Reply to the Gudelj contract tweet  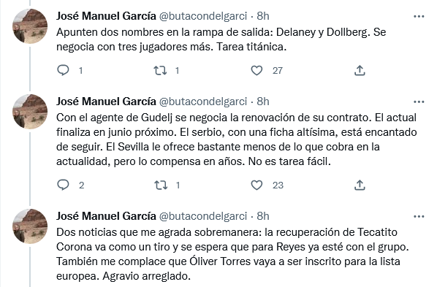click(x=63, y=185)
